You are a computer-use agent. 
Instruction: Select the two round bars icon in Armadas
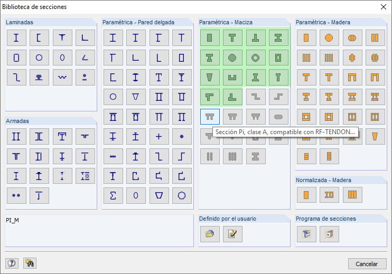coord(16,195)
